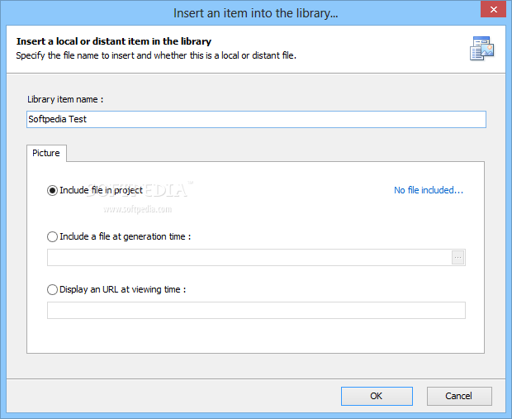
Task: Click the URL at viewing time field
Action: [256, 310]
